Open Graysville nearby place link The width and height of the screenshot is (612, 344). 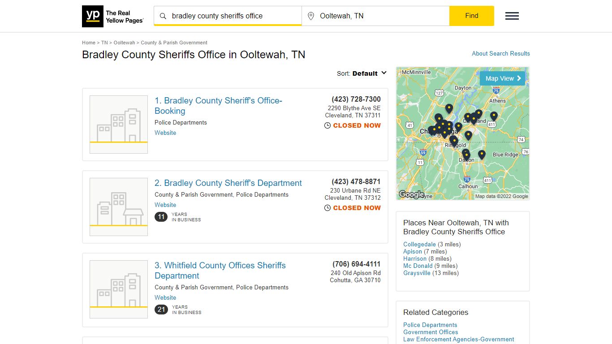pyautogui.click(x=417, y=273)
